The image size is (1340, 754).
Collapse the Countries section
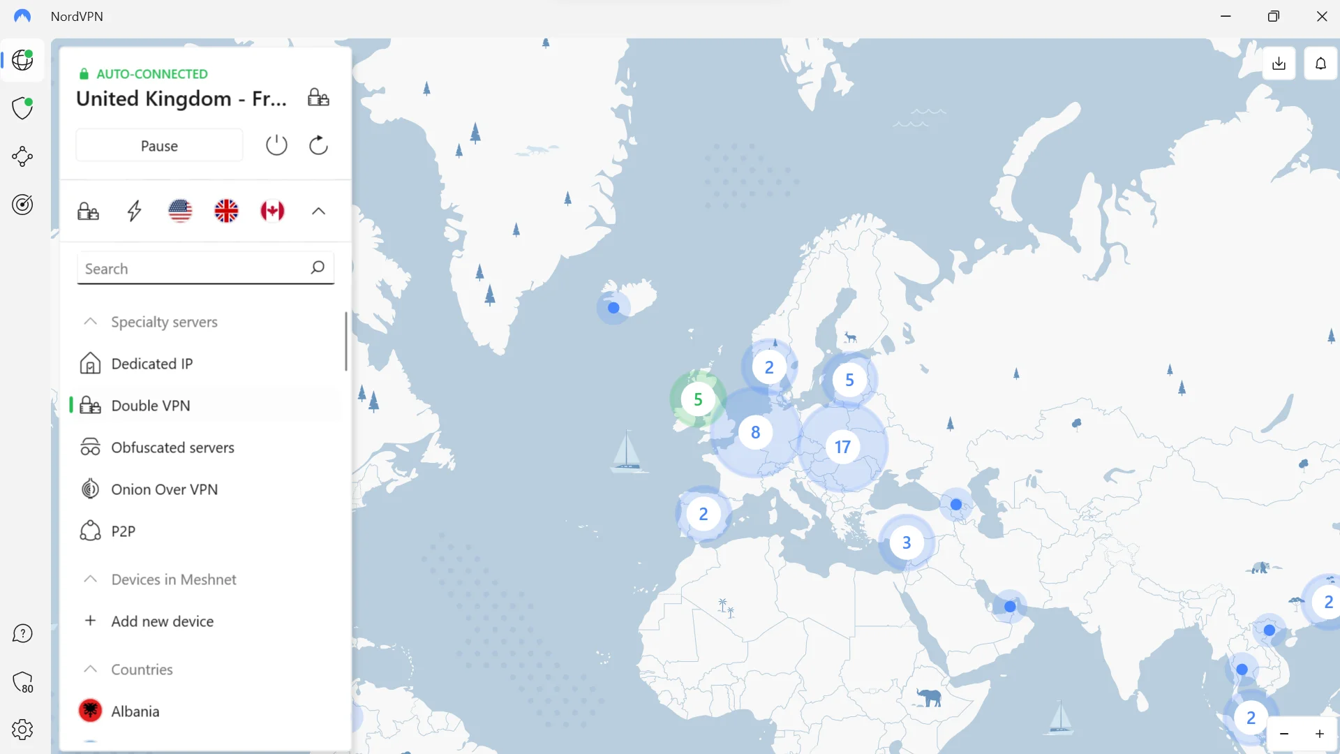[90, 669]
